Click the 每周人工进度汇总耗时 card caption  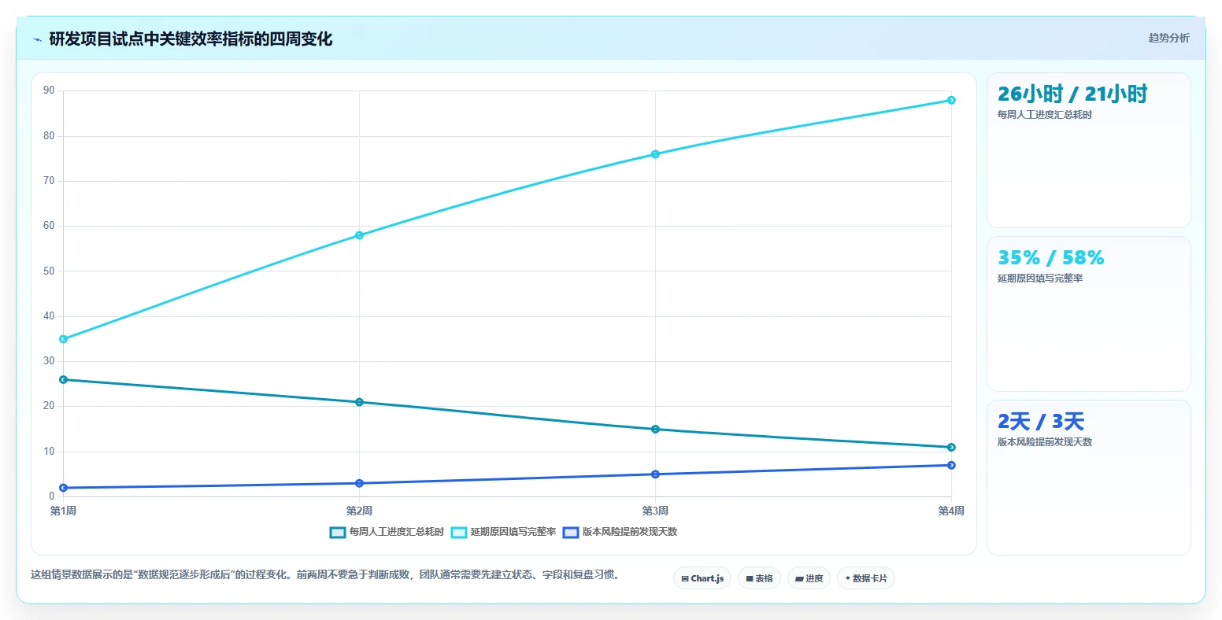[x=1045, y=115]
